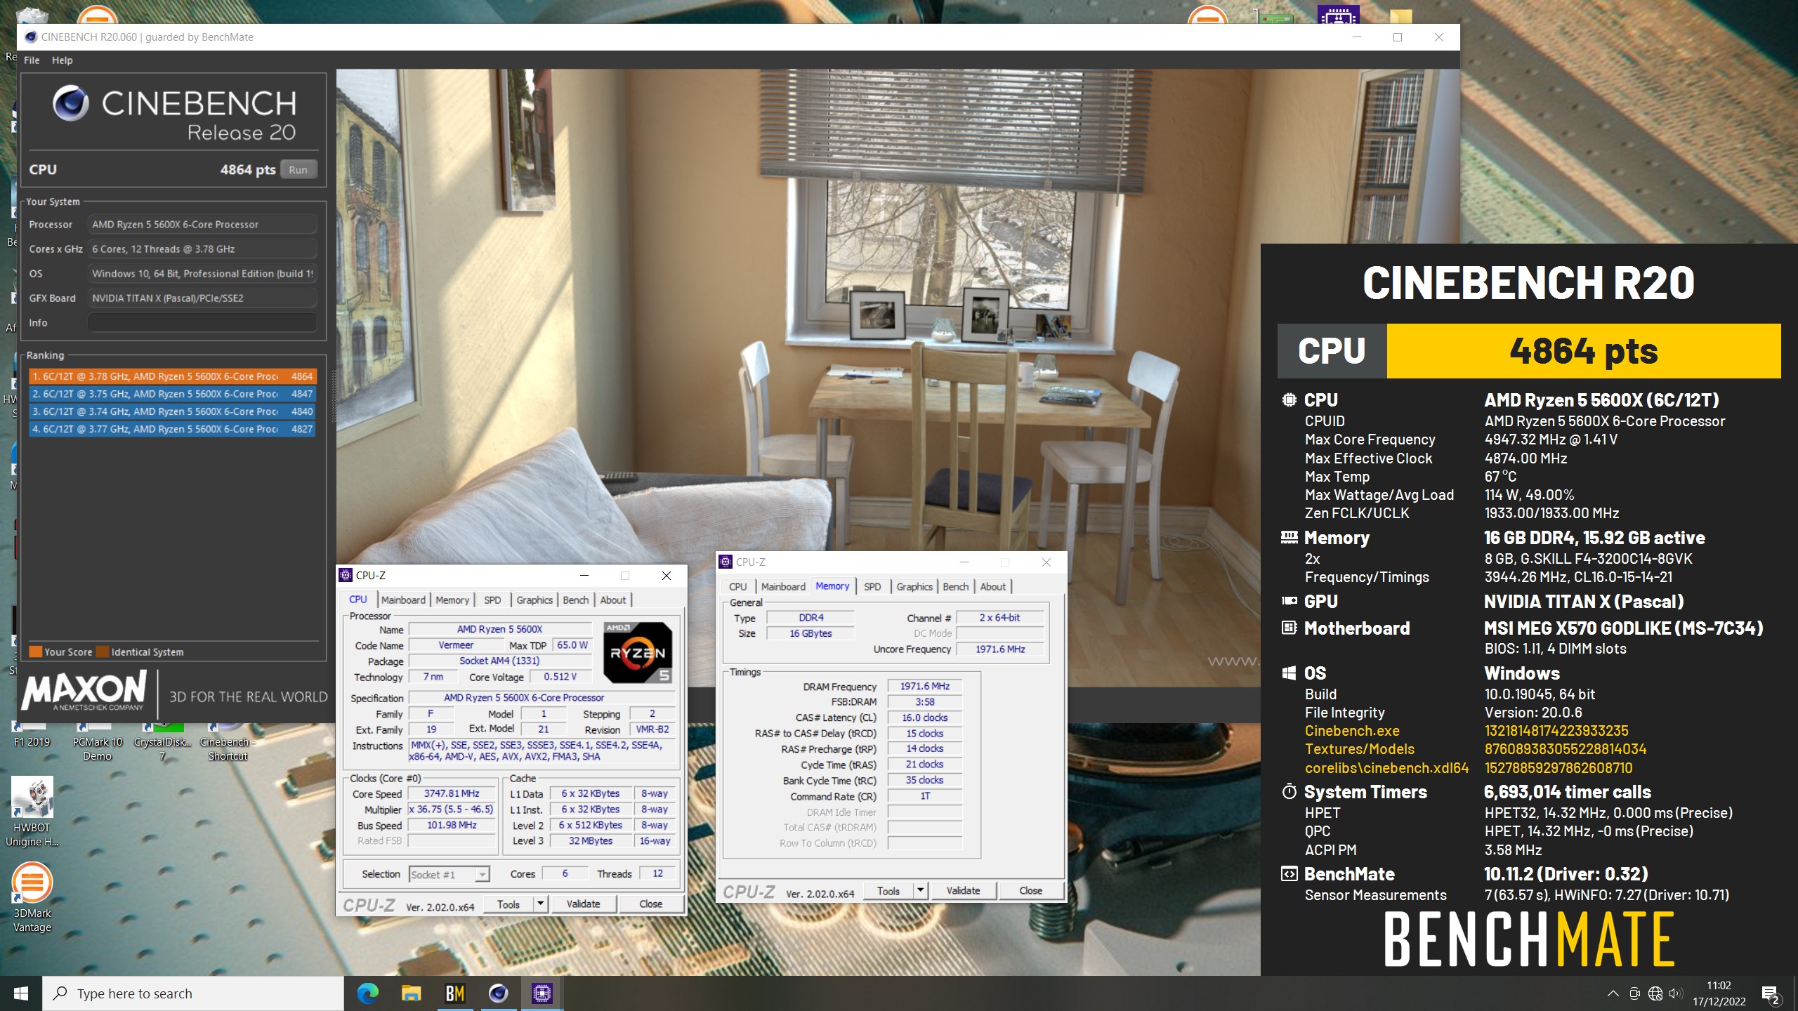Click Close button in right CPU-Z Memory window
1798x1011 pixels.
1030,891
